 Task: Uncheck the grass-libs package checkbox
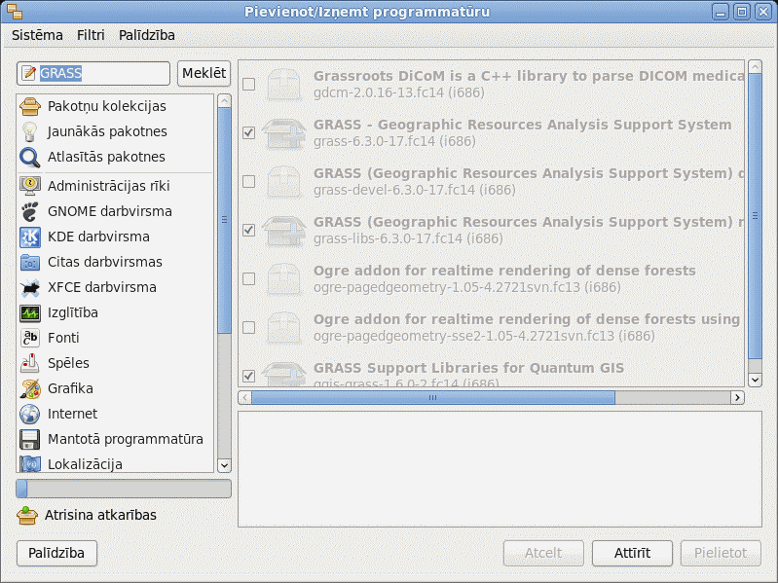tap(248, 230)
